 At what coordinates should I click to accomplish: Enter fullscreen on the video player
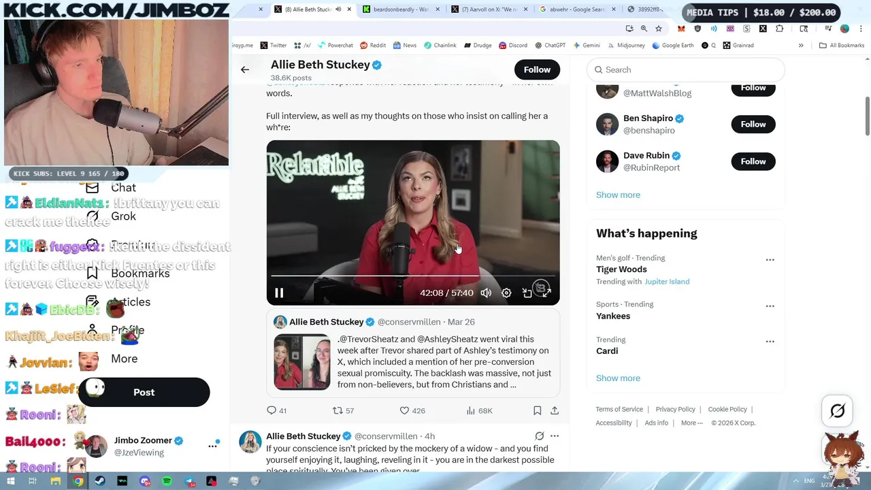(546, 293)
